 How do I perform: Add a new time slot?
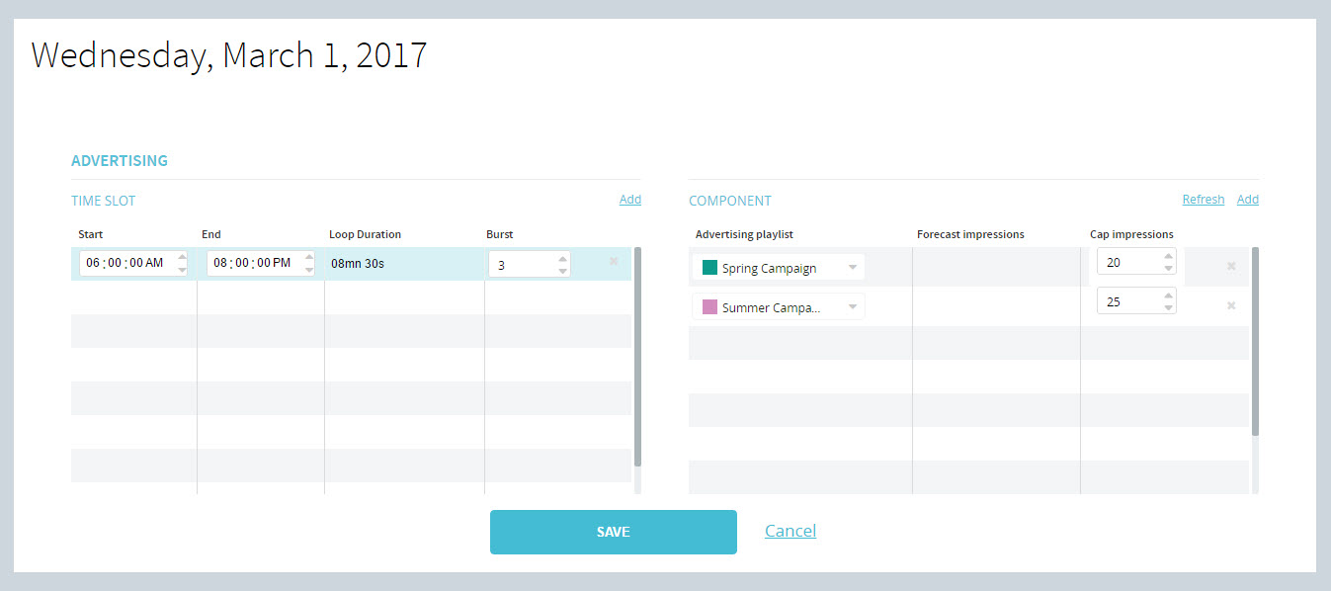point(629,200)
